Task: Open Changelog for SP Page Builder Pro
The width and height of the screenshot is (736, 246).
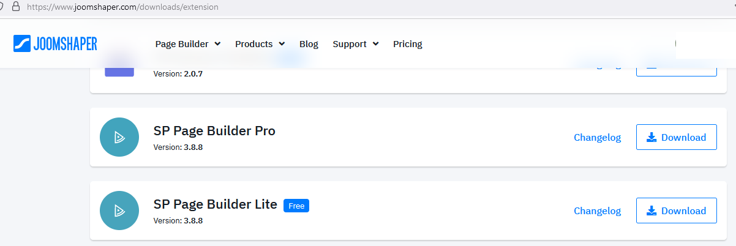Action: pyautogui.click(x=597, y=138)
